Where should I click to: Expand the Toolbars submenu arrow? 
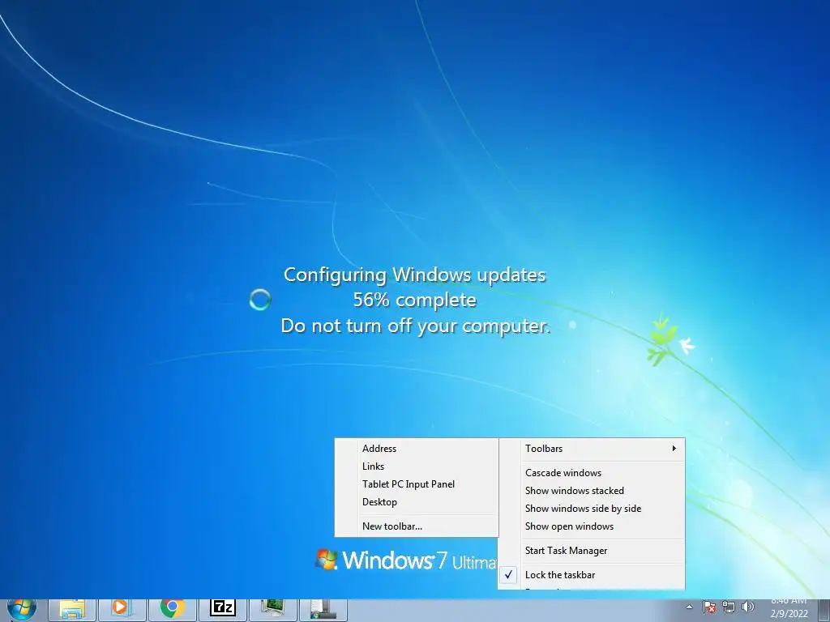(x=674, y=449)
